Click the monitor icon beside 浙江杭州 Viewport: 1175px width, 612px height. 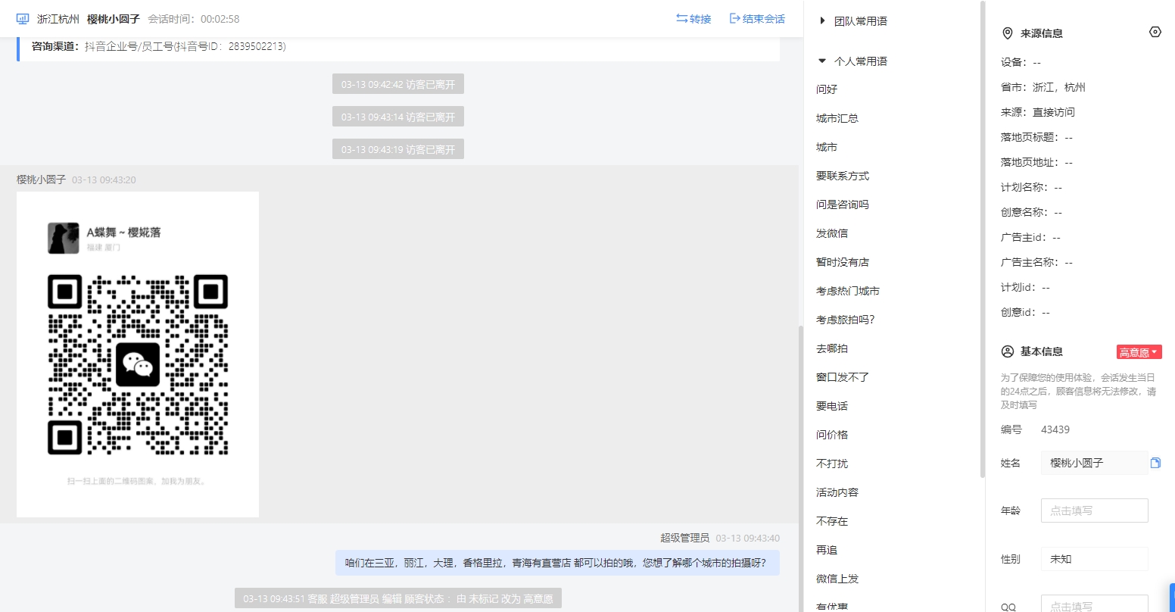(x=23, y=19)
